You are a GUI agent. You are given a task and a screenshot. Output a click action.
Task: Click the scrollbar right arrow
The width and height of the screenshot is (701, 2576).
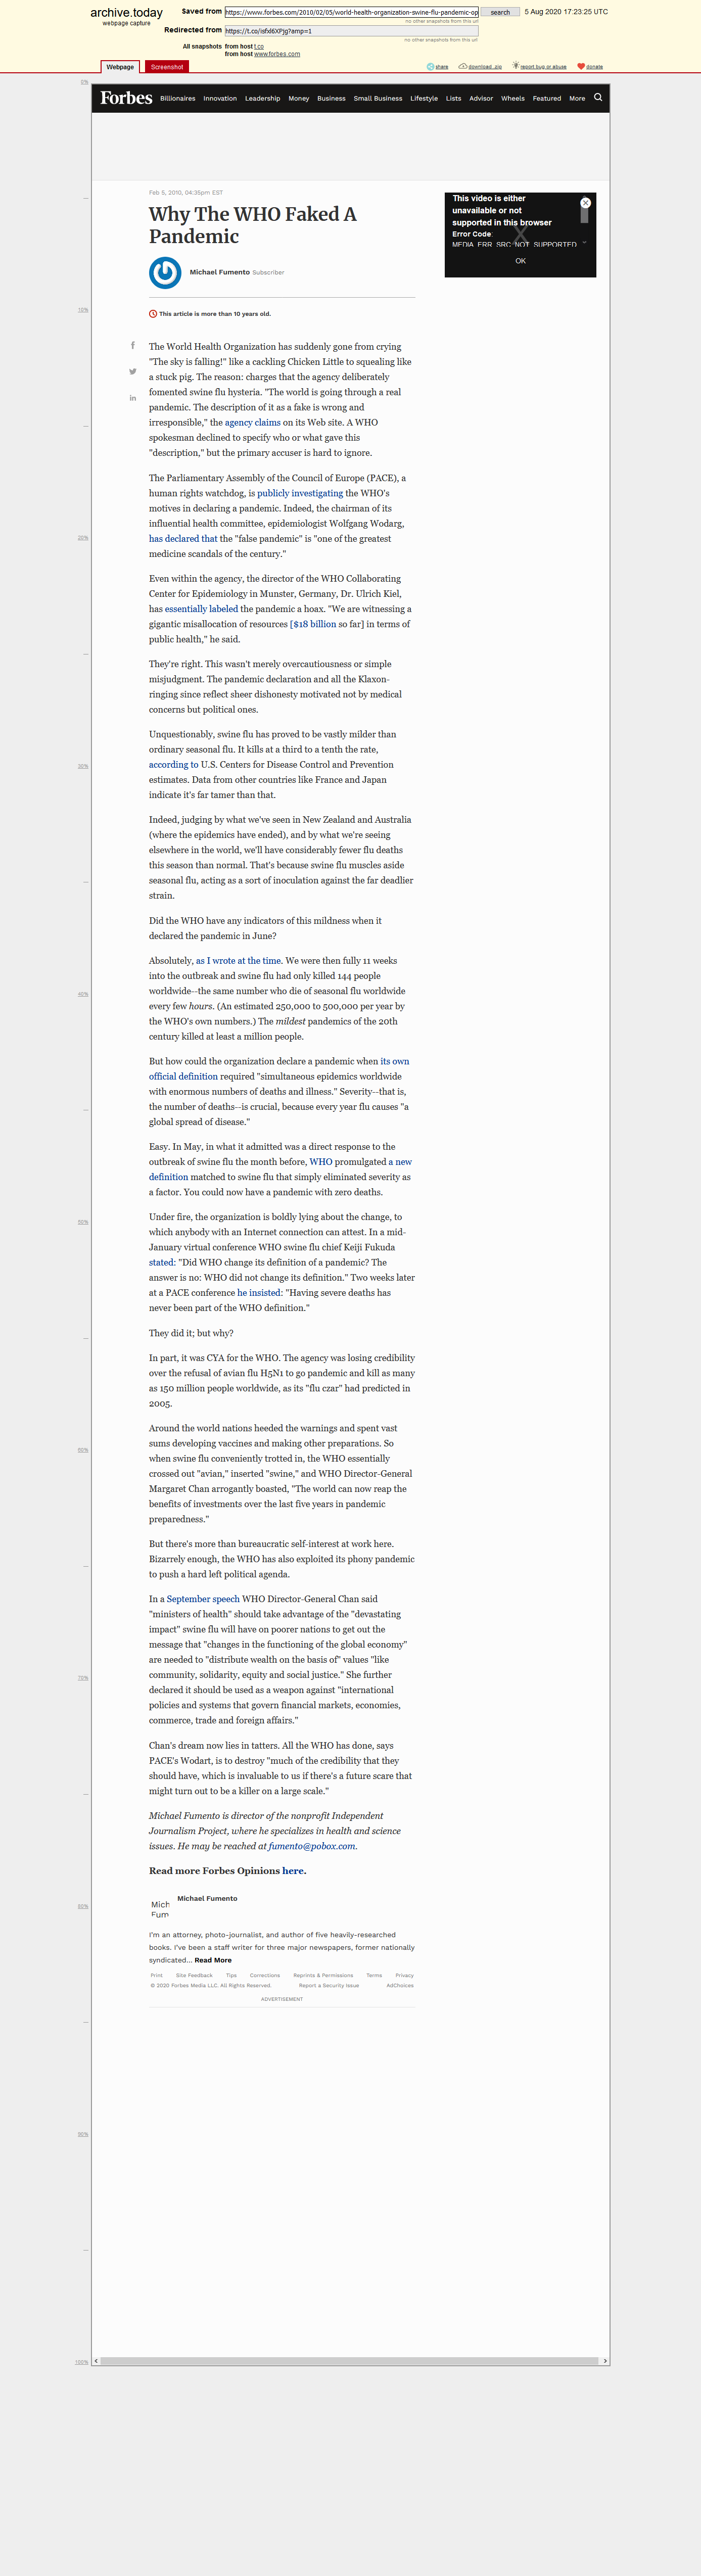(x=605, y=2361)
